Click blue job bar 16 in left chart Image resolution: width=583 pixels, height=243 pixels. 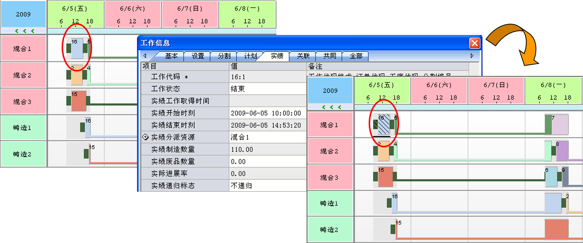coord(77,48)
